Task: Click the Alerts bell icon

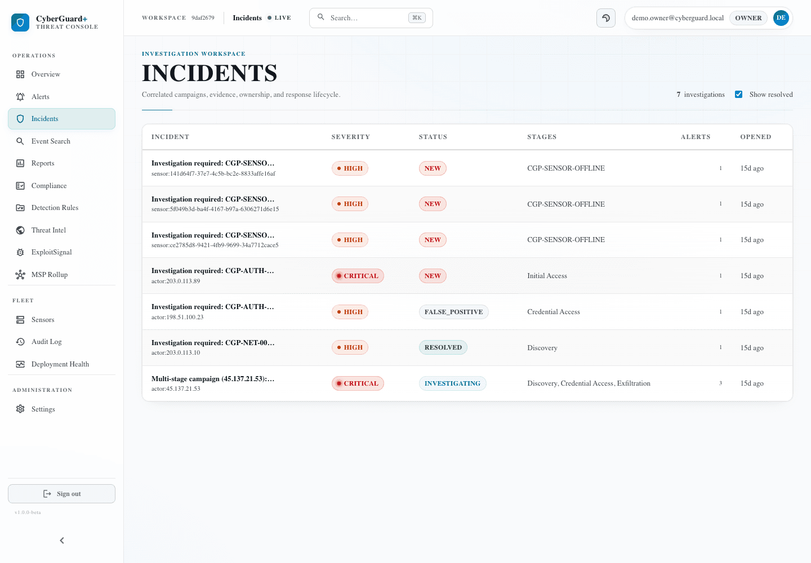Action: click(x=20, y=97)
